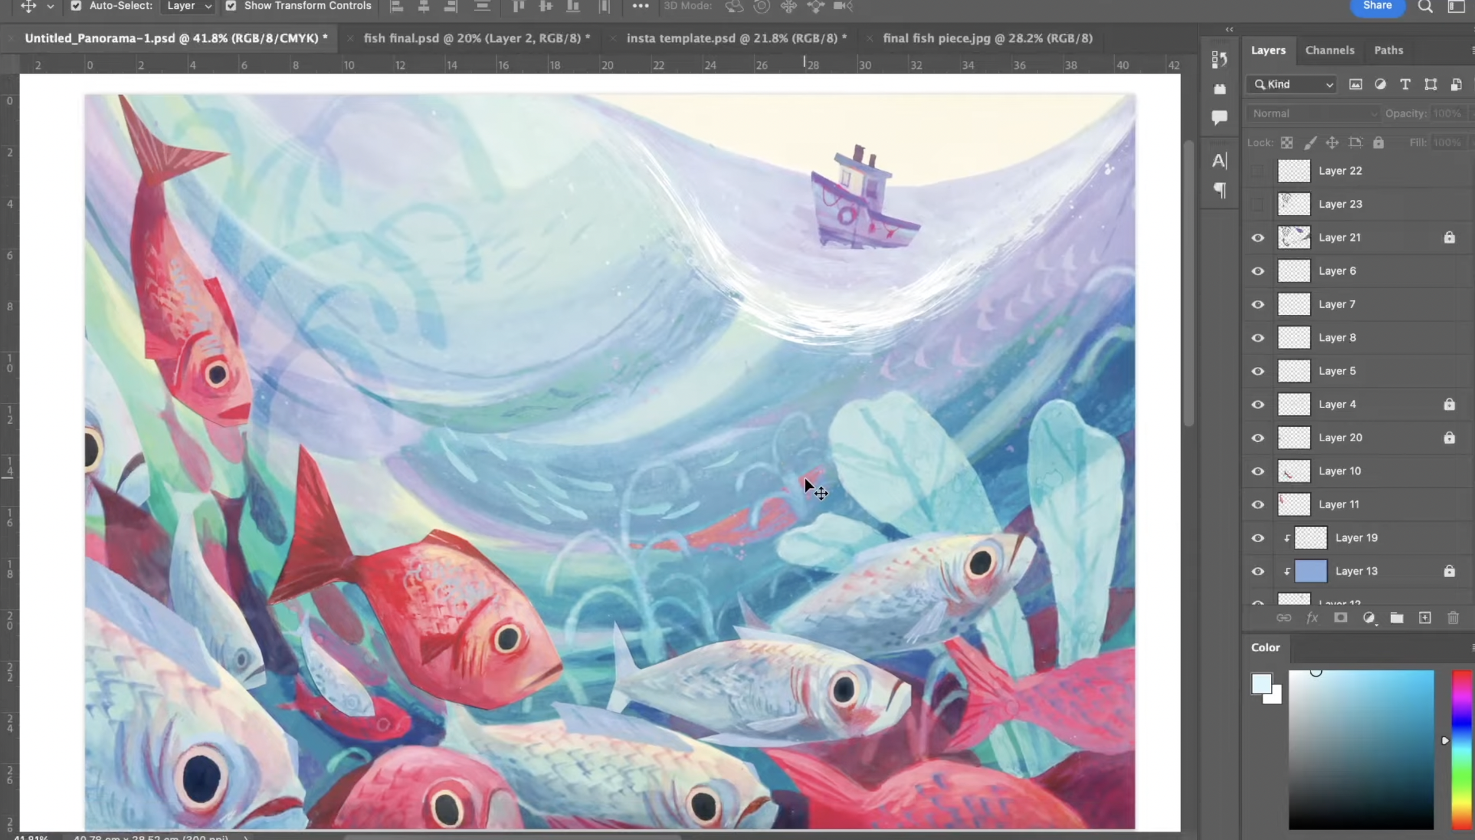Open the Normal blend mode dropdown
The image size is (1475, 840).
point(1313,113)
